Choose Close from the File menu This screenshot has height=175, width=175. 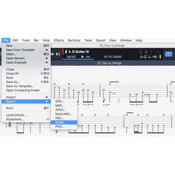click(x=26, y=70)
